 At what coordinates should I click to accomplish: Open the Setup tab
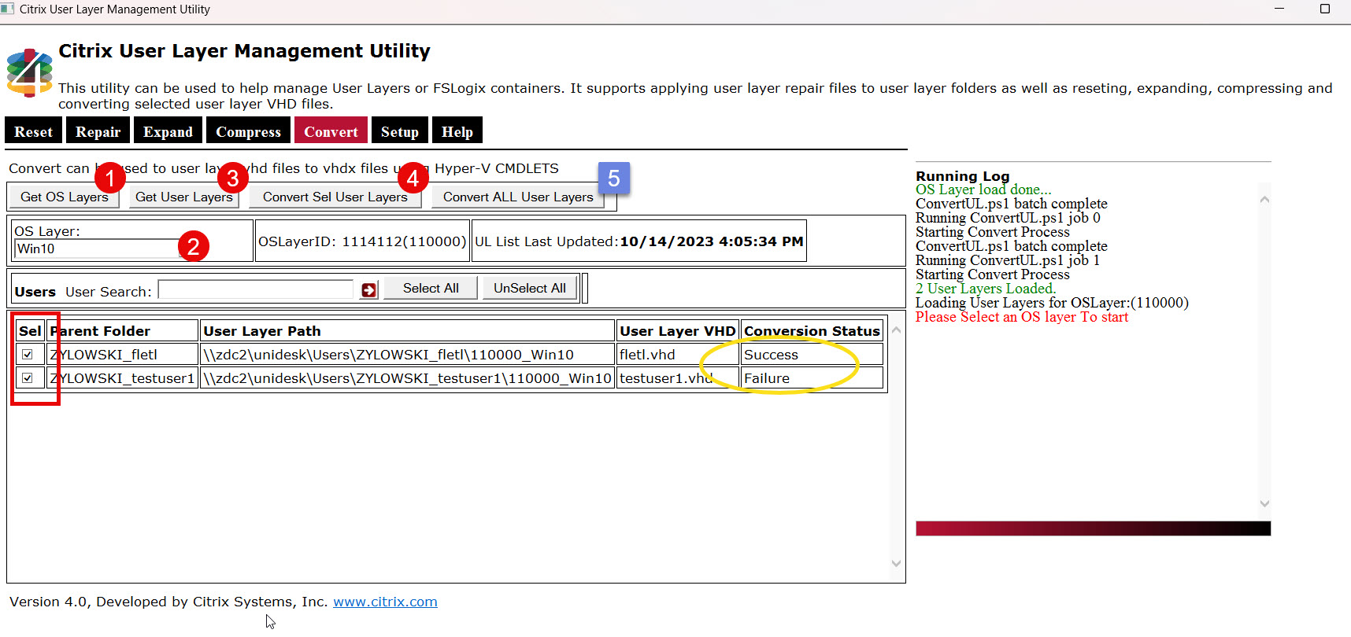tap(399, 132)
